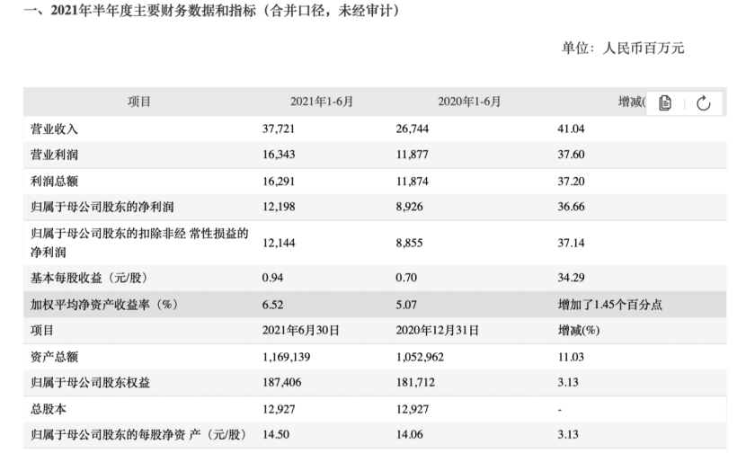The width and height of the screenshot is (746, 453).
Task: Select the value 1,169,139
Action: point(287,358)
